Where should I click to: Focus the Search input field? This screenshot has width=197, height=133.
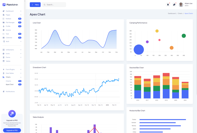pyautogui.click(x=55, y=5)
